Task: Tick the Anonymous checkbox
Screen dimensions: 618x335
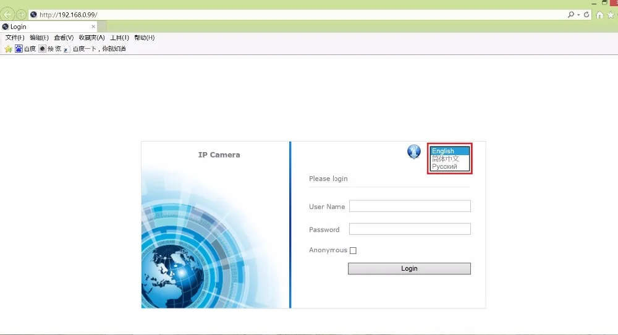Action: coord(353,250)
